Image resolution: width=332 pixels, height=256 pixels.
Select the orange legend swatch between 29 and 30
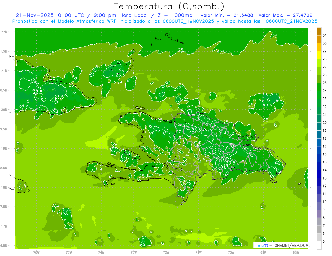pyautogui.click(x=319, y=47)
